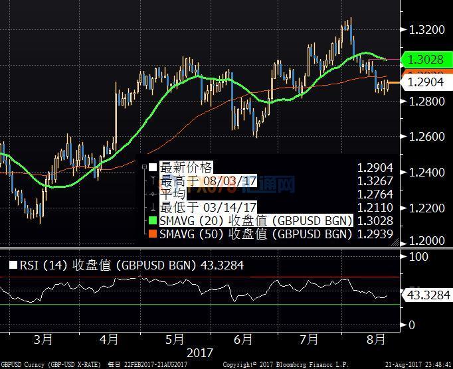Viewport: 453px width, 369px height.
Task: Click the white RSI (14) legend square
Action: 13,265
